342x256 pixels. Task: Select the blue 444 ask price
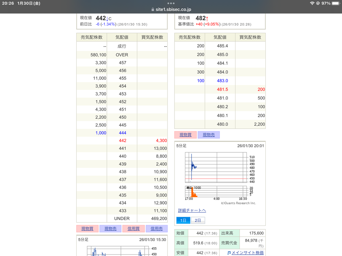coord(122,133)
